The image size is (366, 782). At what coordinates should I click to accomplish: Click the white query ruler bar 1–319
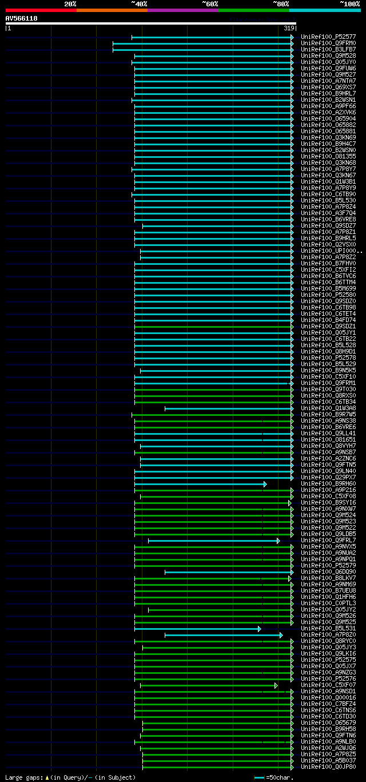point(151,23)
